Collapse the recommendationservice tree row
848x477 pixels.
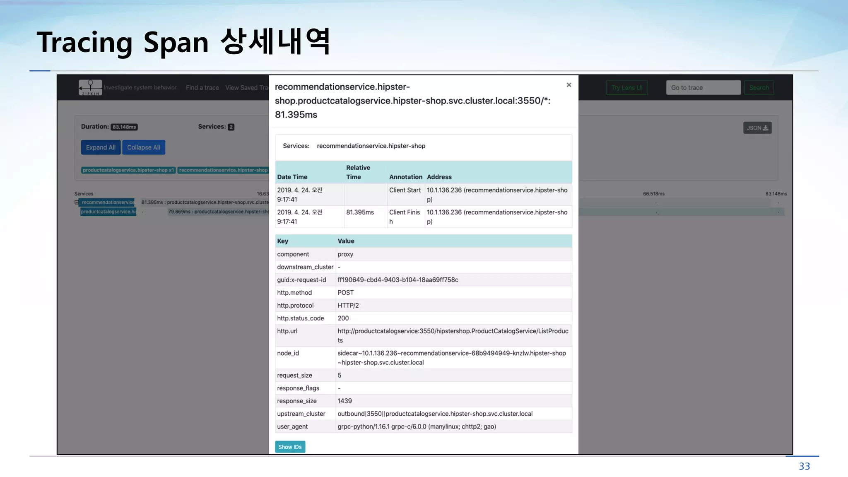(76, 202)
